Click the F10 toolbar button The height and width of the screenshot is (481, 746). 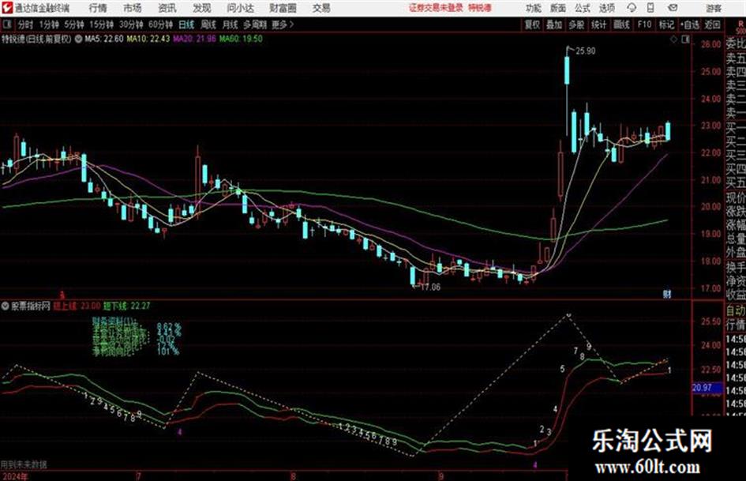click(644, 24)
